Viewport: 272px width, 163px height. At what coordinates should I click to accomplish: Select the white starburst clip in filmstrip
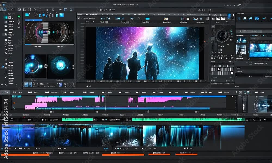[150, 136]
